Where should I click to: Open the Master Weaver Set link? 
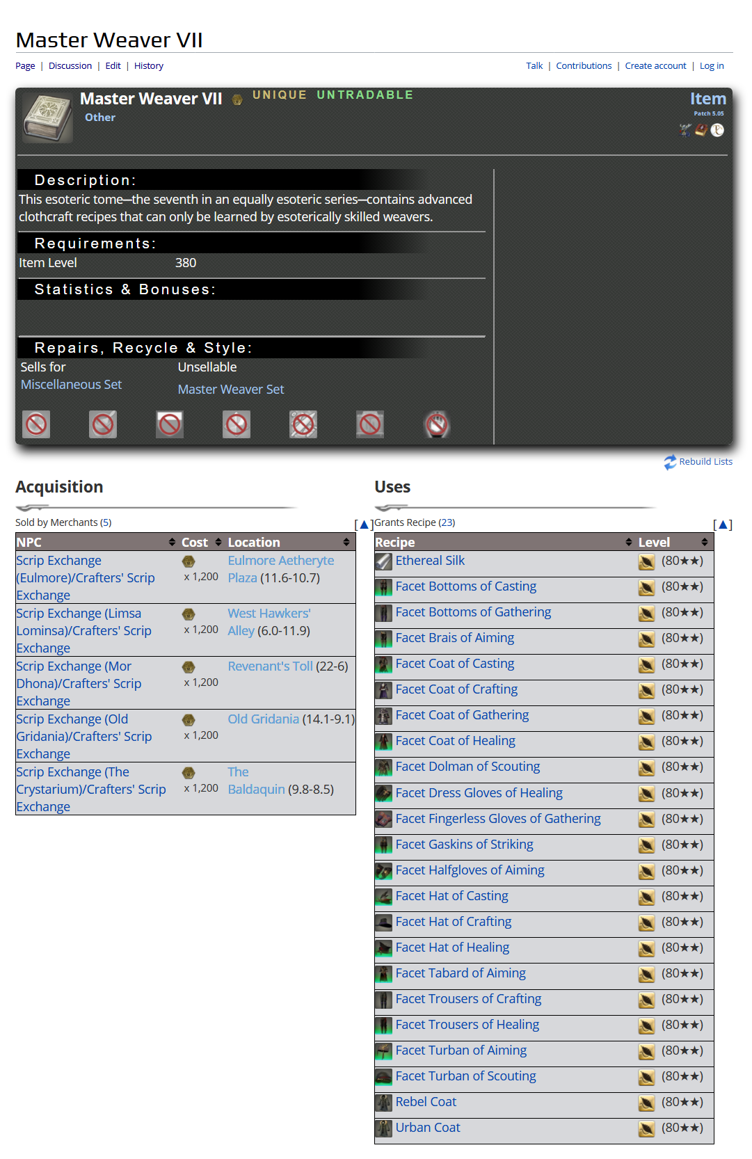tap(231, 390)
